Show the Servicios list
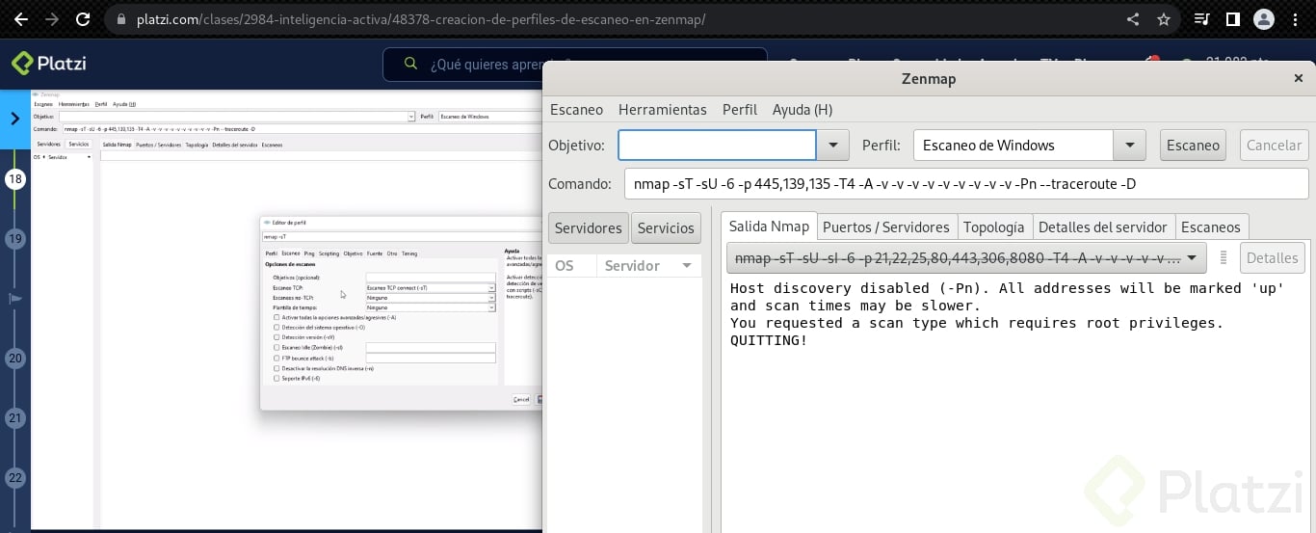This screenshot has width=1316, height=533. 666,228
